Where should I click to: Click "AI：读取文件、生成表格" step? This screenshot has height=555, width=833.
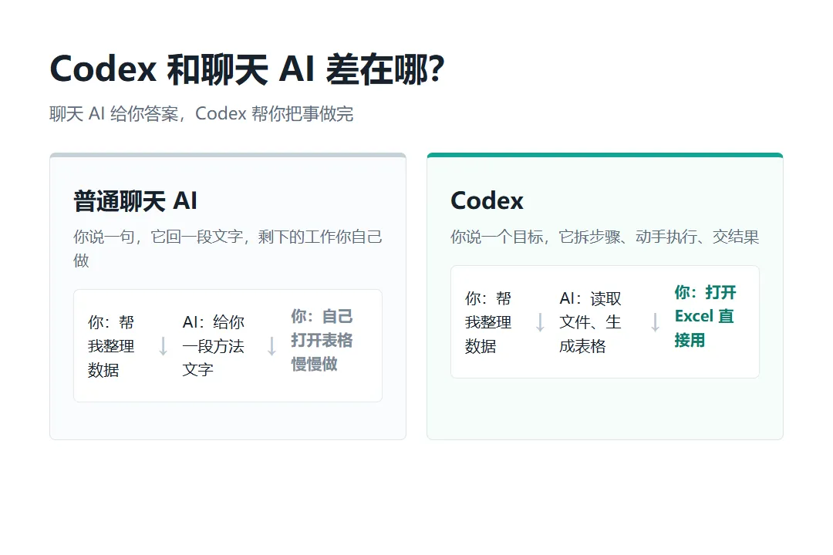pyautogui.click(x=590, y=322)
